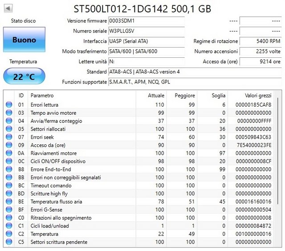Select status dot for BE Temperatura flusso aria
This screenshot has height=251, width=285.
[9, 201]
